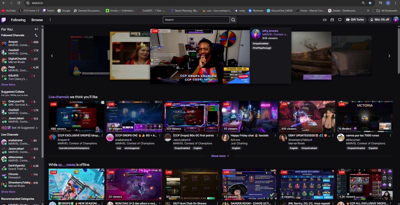
Task: Expand Show More followed channels
Action: [8, 85]
